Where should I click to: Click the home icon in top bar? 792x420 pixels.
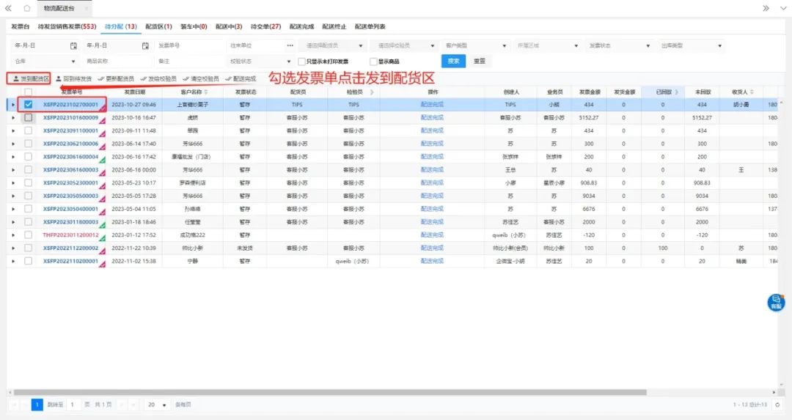27,8
